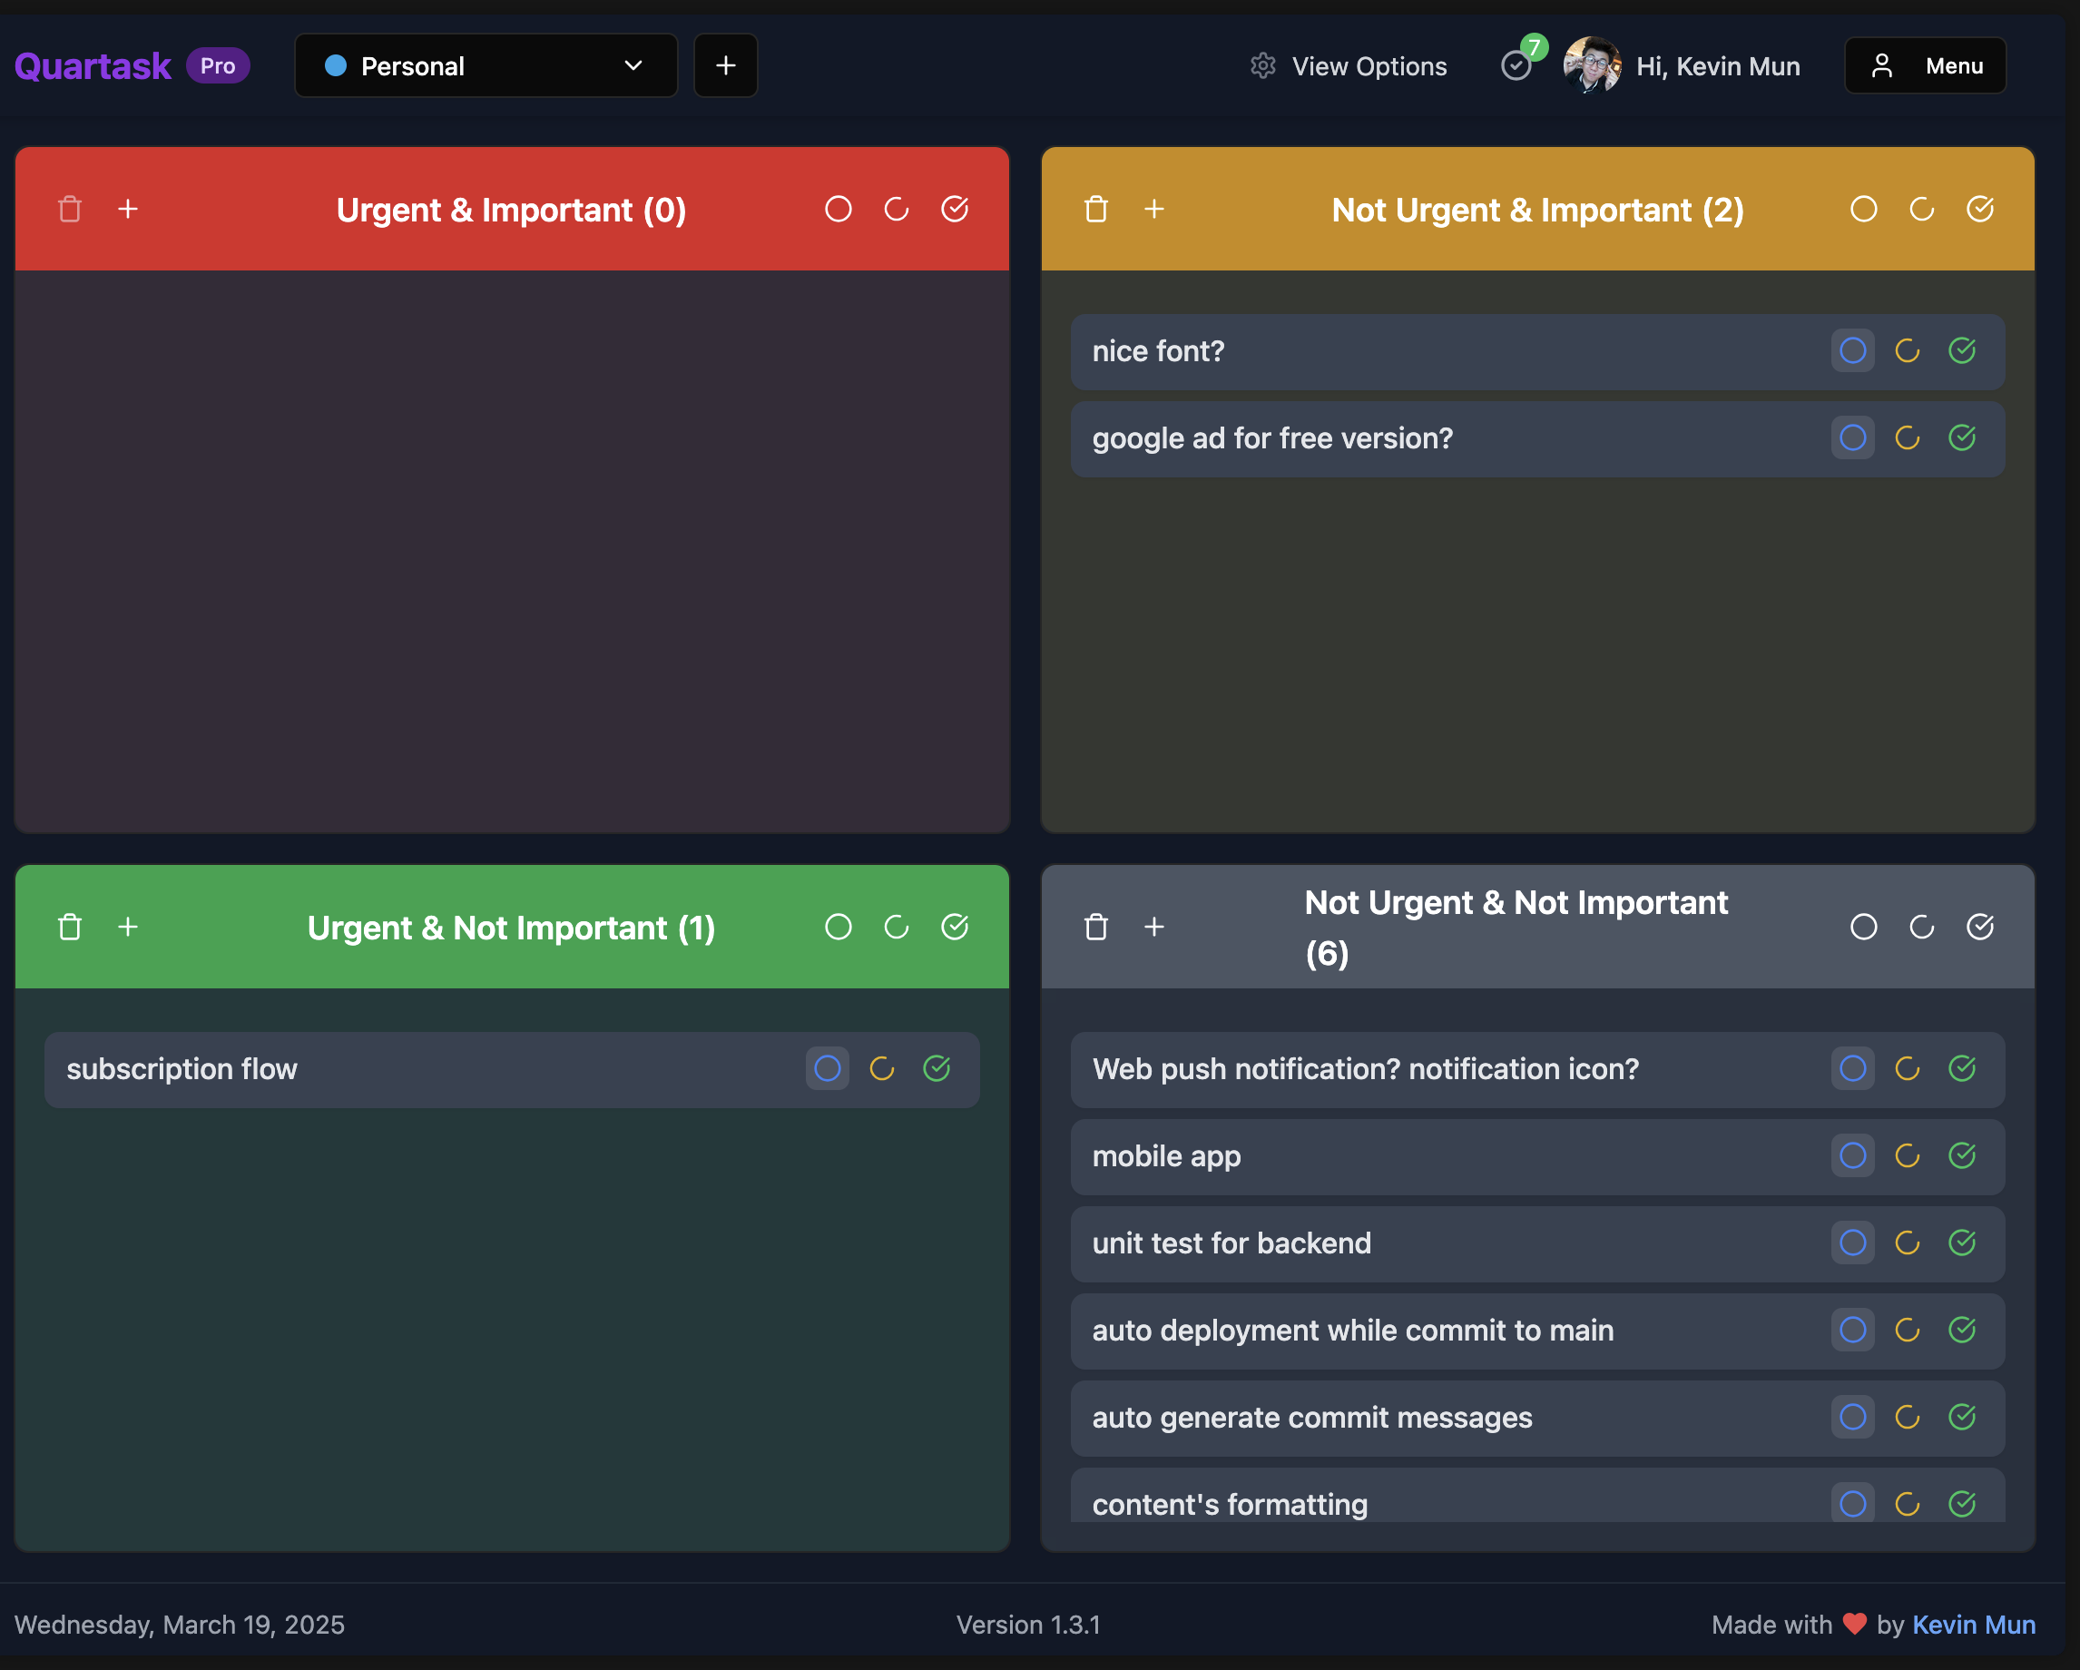Add a new workspace with the plus button

pos(725,65)
